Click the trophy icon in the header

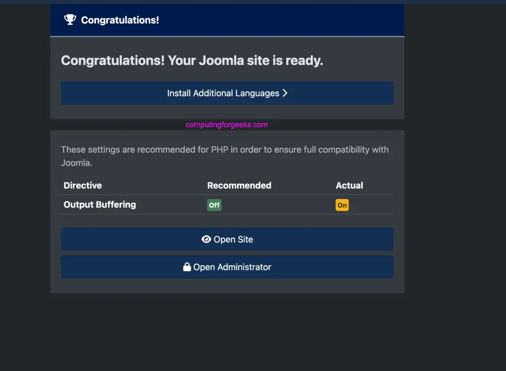pos(70,20)
